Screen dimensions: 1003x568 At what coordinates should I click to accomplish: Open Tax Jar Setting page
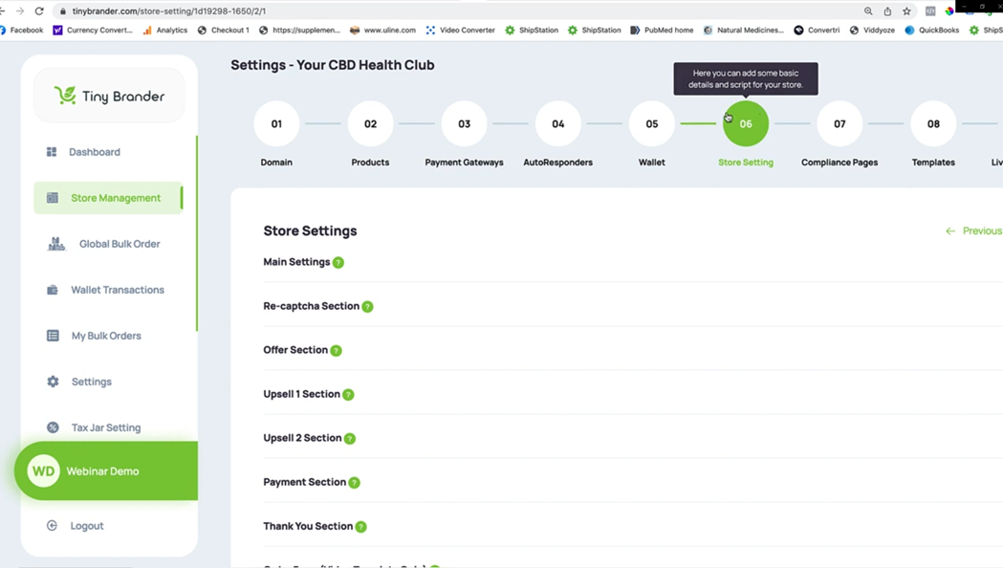tap(106, 427)
